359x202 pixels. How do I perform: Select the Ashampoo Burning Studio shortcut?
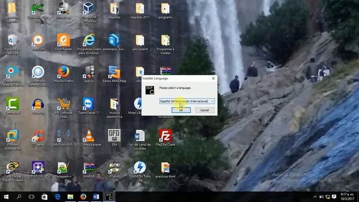38,76
